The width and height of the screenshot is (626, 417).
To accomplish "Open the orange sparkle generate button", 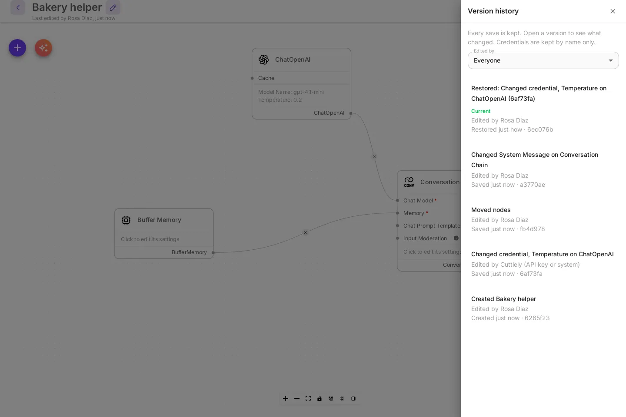I will coord(43,48).
